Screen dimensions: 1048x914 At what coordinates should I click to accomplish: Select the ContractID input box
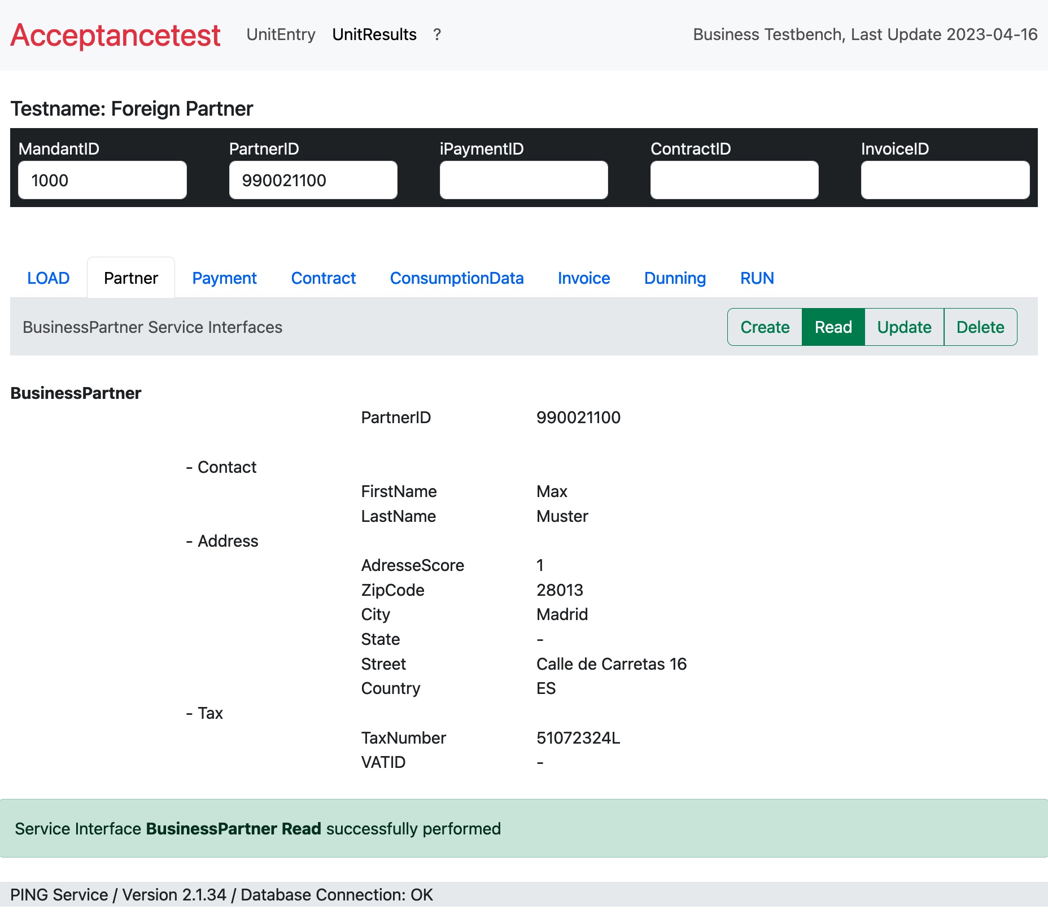[x=734, y=180]
